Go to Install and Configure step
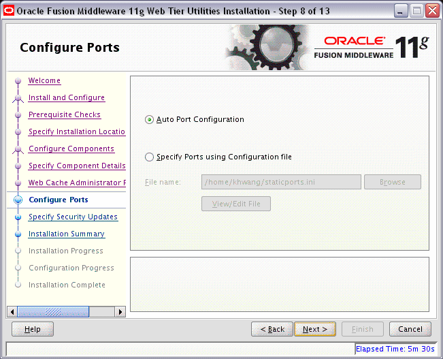Viewport: 443px width, 359px height. 67,97
